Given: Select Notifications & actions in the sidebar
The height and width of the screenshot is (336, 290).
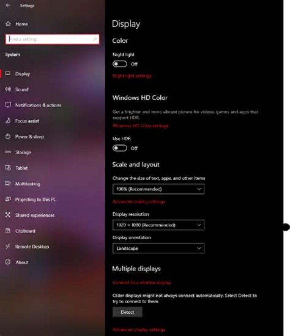Looking at the screenshot, I should pos(38,105).
